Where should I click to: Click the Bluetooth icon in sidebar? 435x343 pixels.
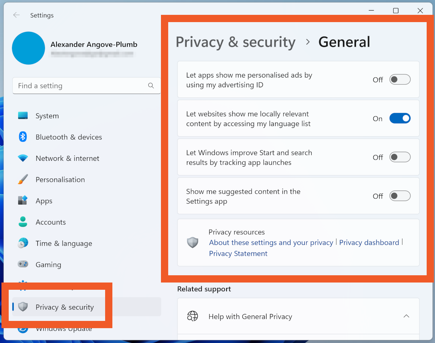pyautogui.click(x=23, y=137)
